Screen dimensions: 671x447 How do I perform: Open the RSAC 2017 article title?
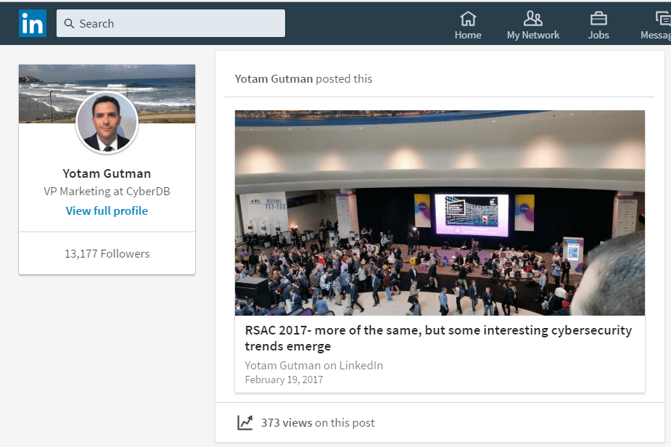pos(438,338)
